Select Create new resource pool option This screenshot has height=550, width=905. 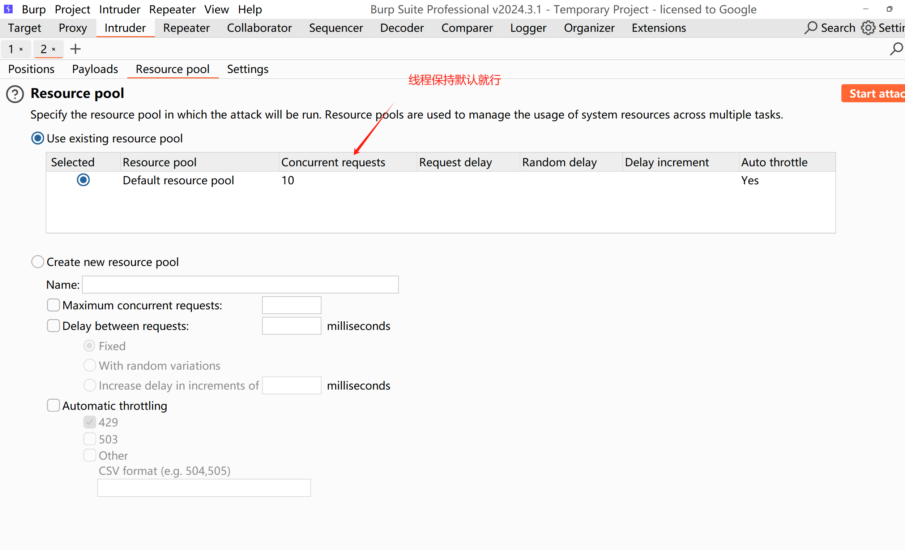click(38, 262)
